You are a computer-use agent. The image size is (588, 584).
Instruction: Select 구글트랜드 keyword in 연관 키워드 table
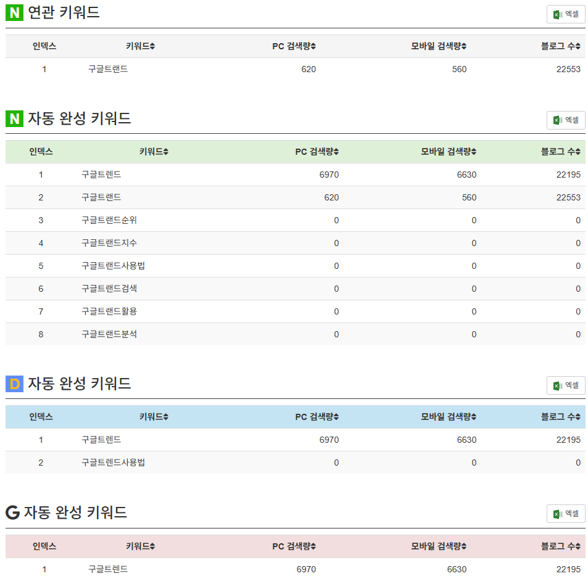(108, 69)
